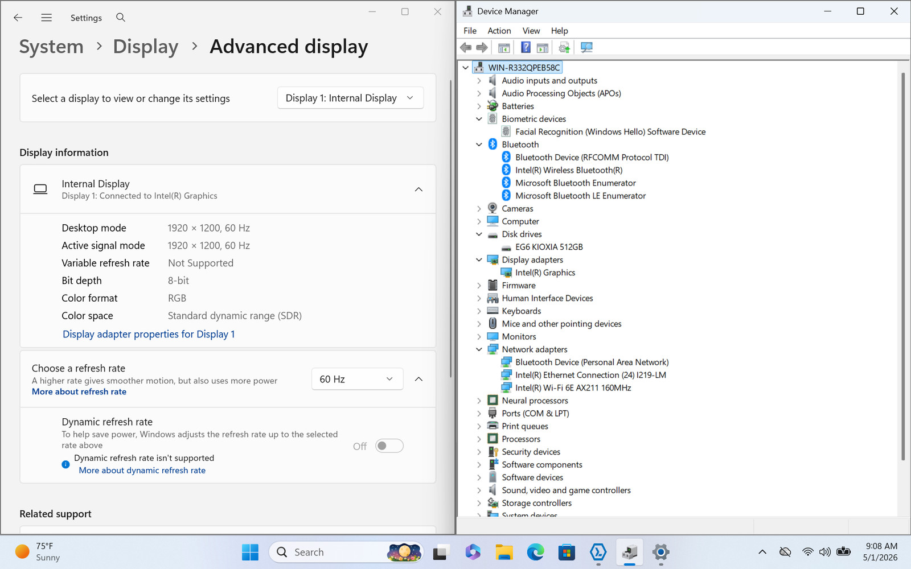
Task: Click the Settings back arrow button
Action: [18, 18]
